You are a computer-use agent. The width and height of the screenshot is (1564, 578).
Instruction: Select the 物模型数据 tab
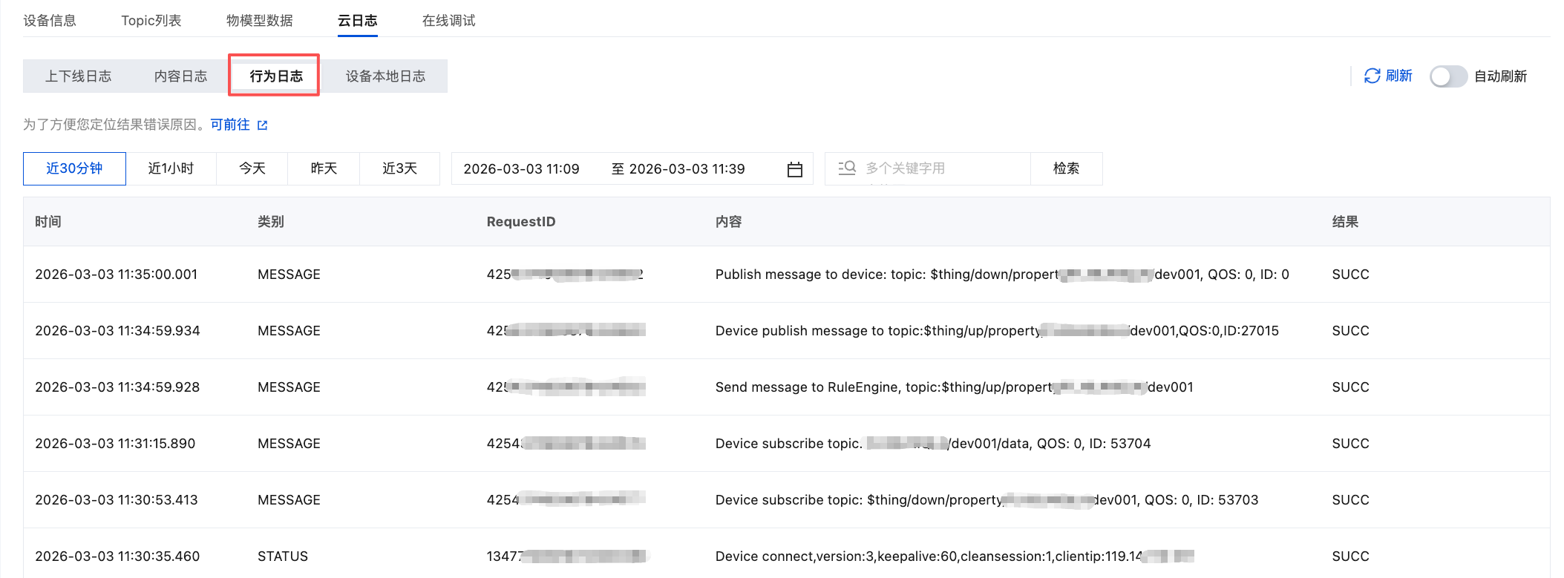click(x=260, y=21)
